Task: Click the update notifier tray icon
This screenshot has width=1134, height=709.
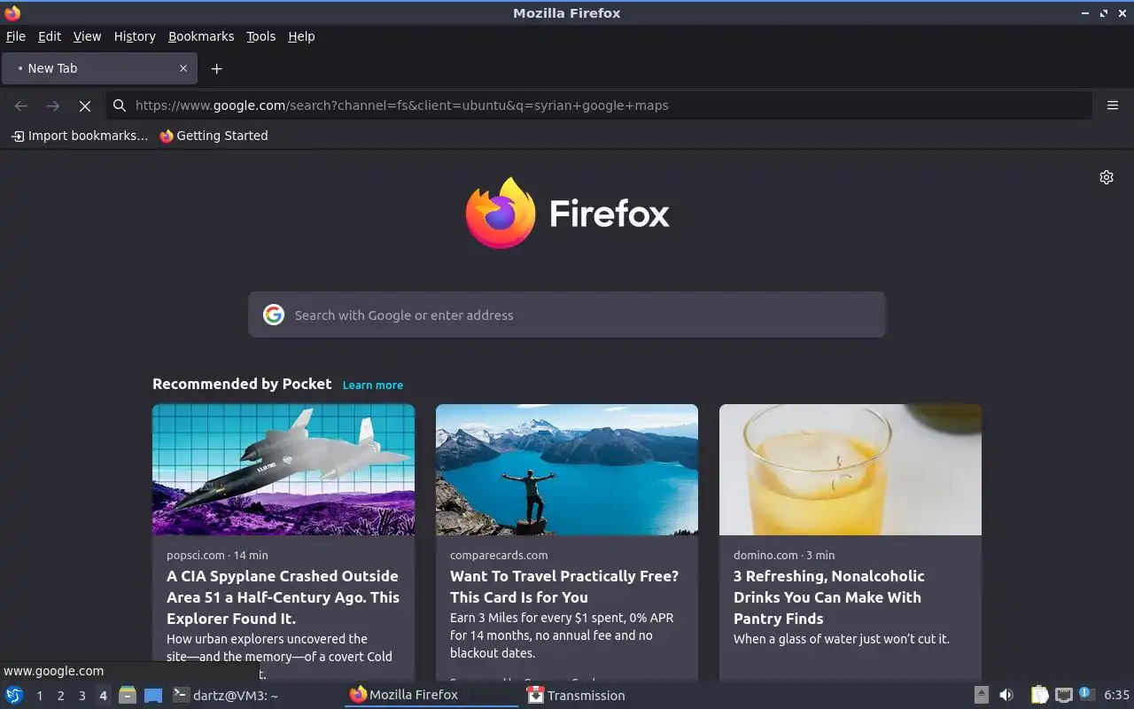Action: pyautogui.click(x=1087, y=694)
